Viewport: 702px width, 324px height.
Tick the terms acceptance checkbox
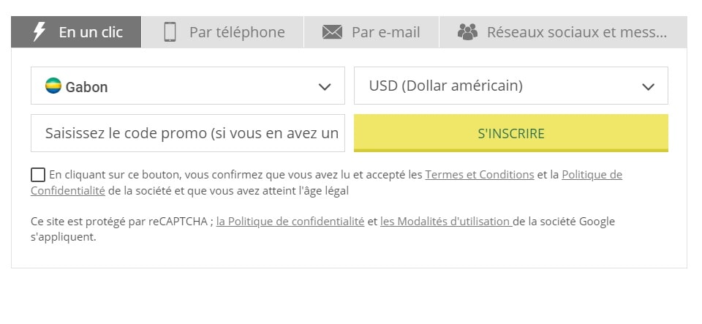[x=38, y=175]
